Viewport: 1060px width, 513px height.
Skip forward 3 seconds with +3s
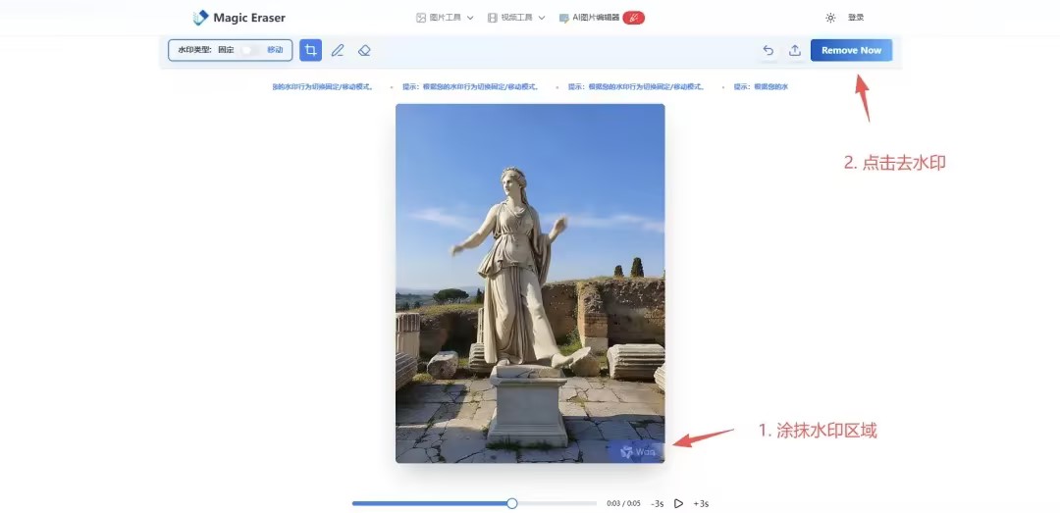click(701, 503)
